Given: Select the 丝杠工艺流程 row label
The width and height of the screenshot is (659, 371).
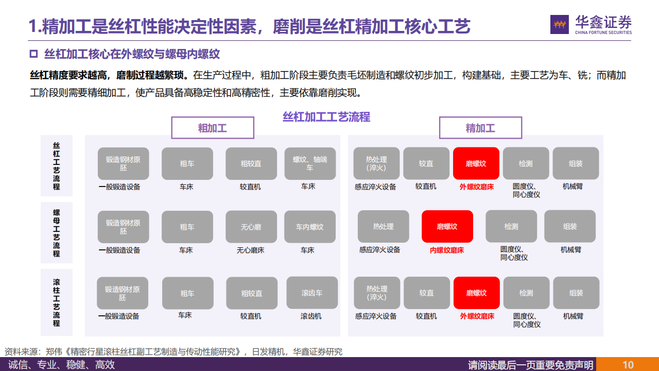Looking at the screenshot, I should [57, 166].
